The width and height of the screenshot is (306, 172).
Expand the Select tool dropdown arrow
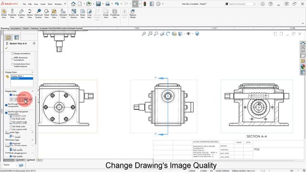pyautogui.click(x=140, y=4)
